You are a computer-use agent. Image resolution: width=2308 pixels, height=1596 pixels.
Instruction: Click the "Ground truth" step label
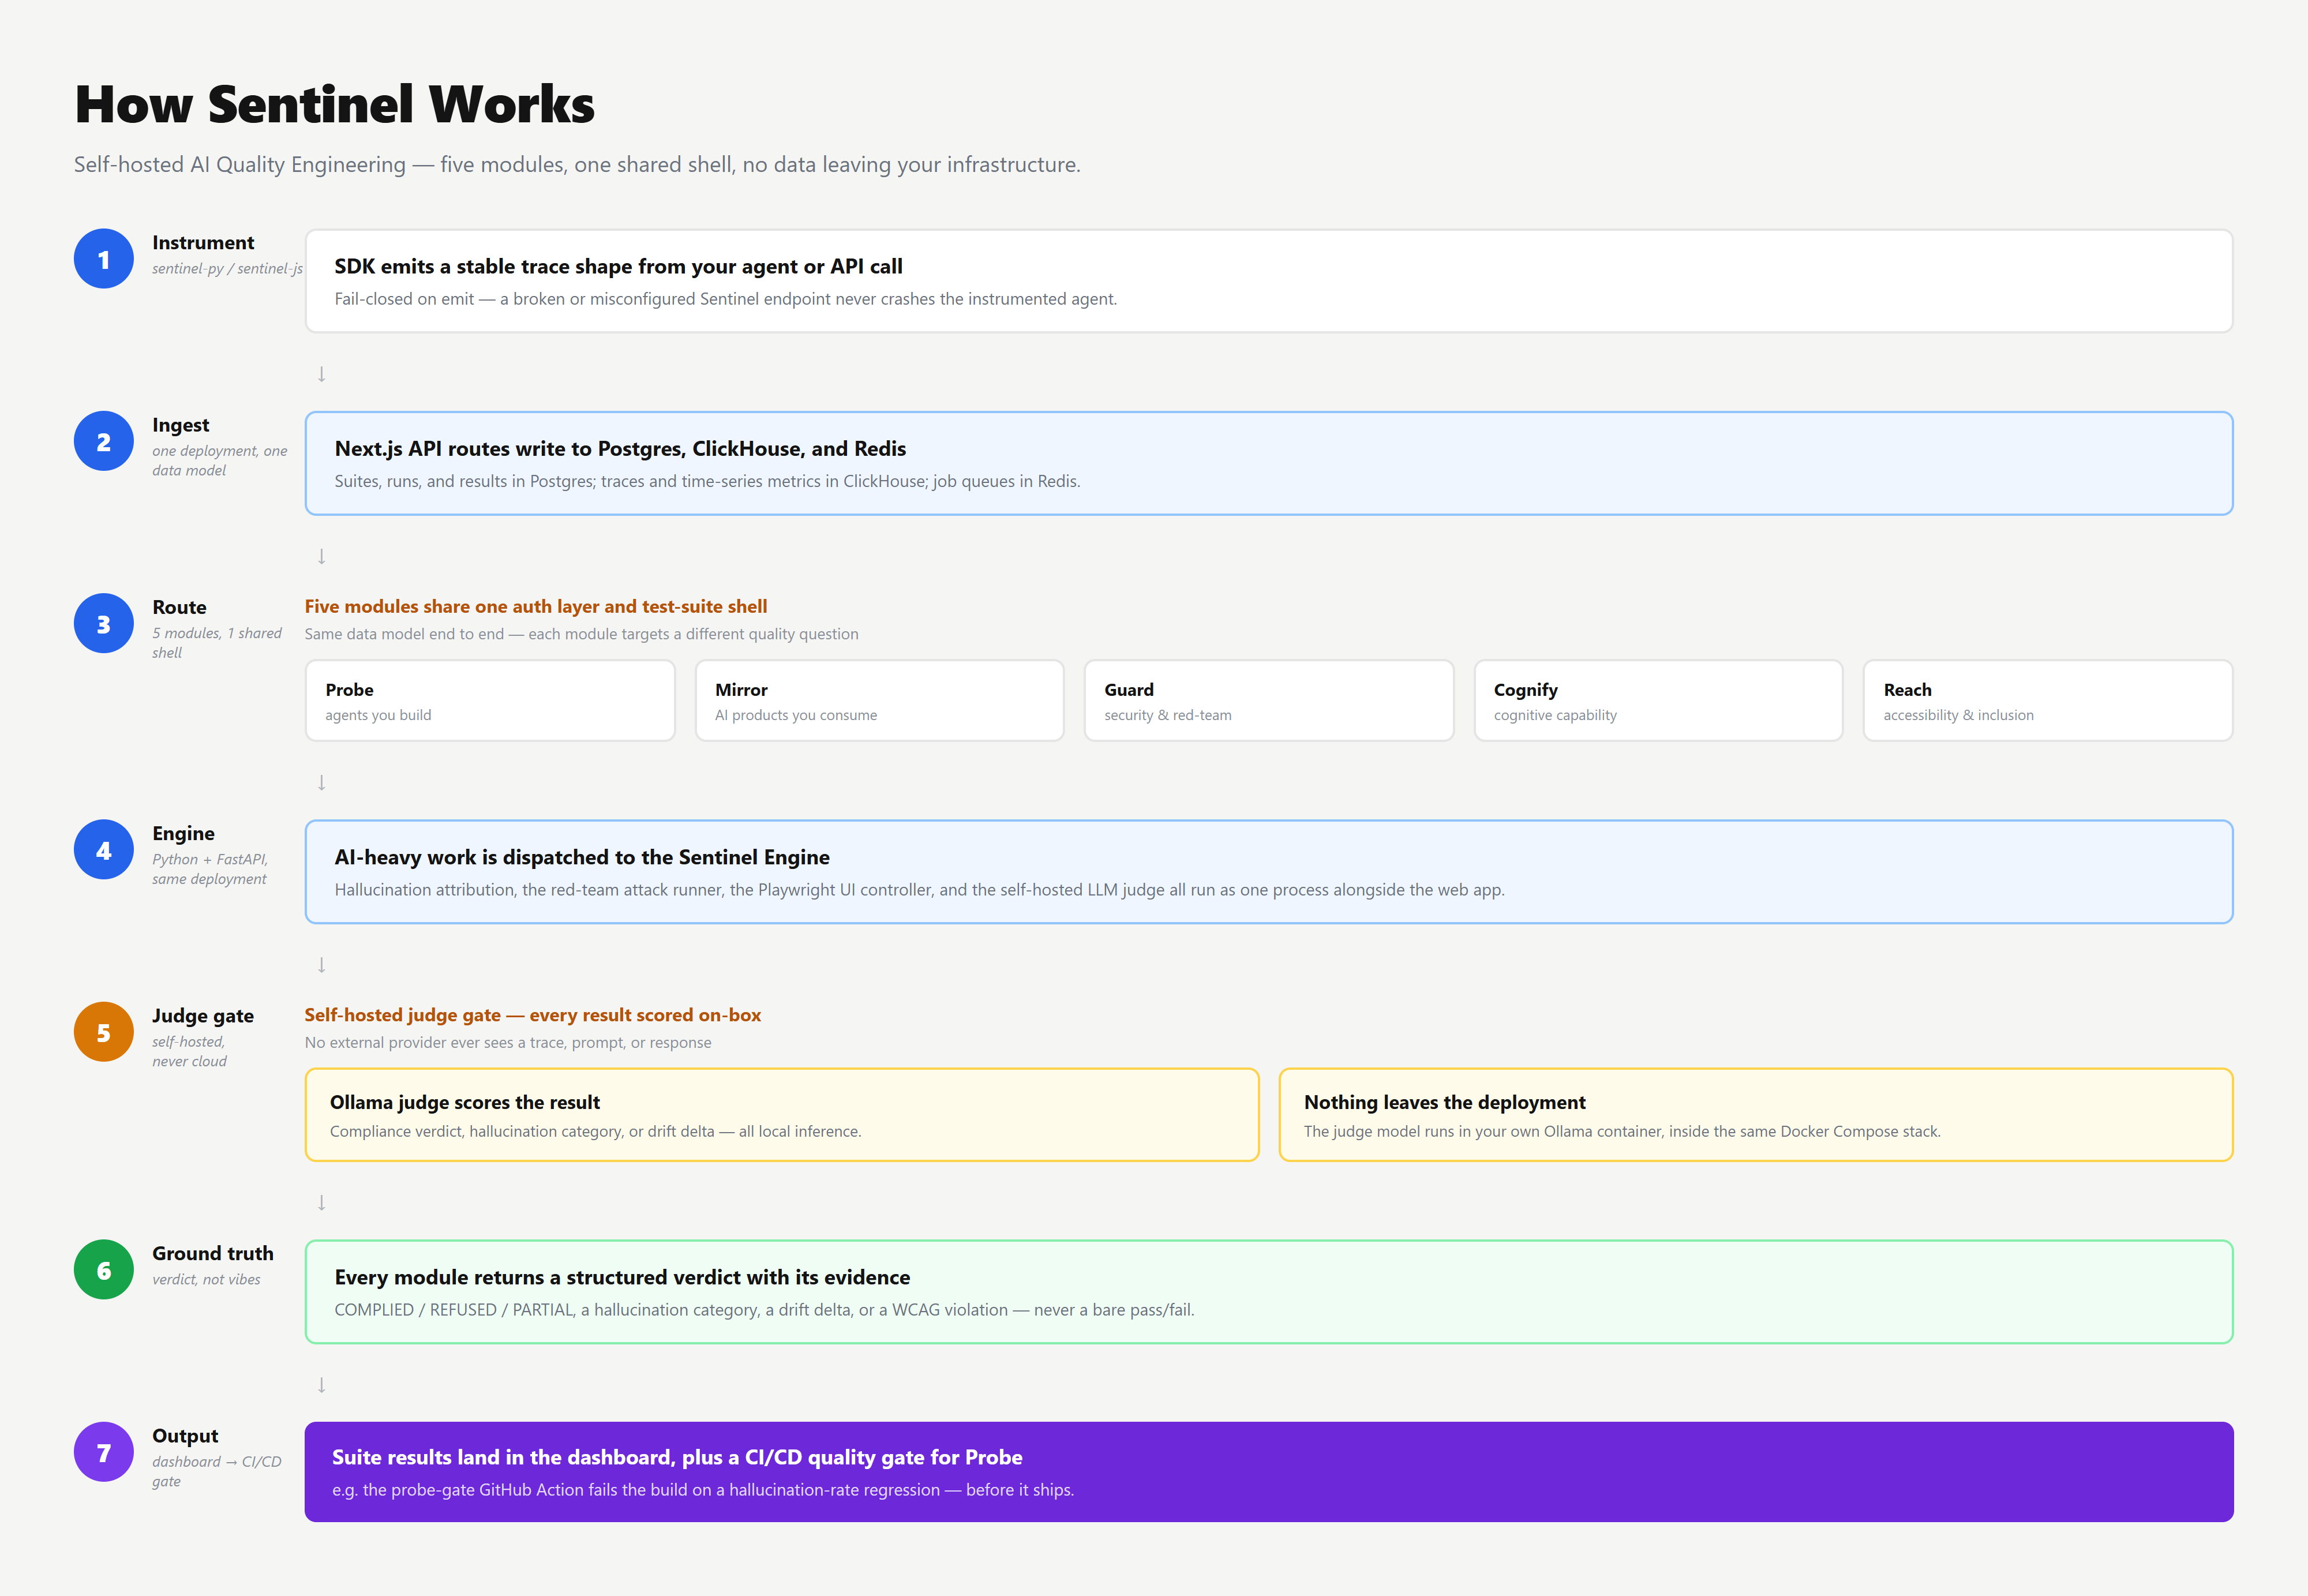[x=212, y=1253]
